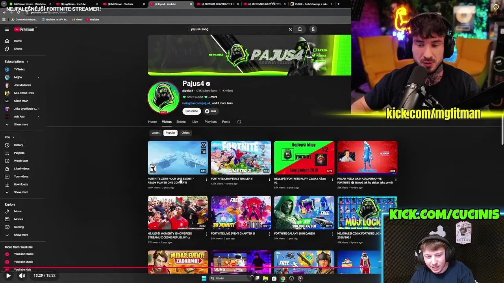Open Gmail bookmark in bookmarks bar
Image resolution: width=504 pixels, height=283 pixels.
[77, 20]
